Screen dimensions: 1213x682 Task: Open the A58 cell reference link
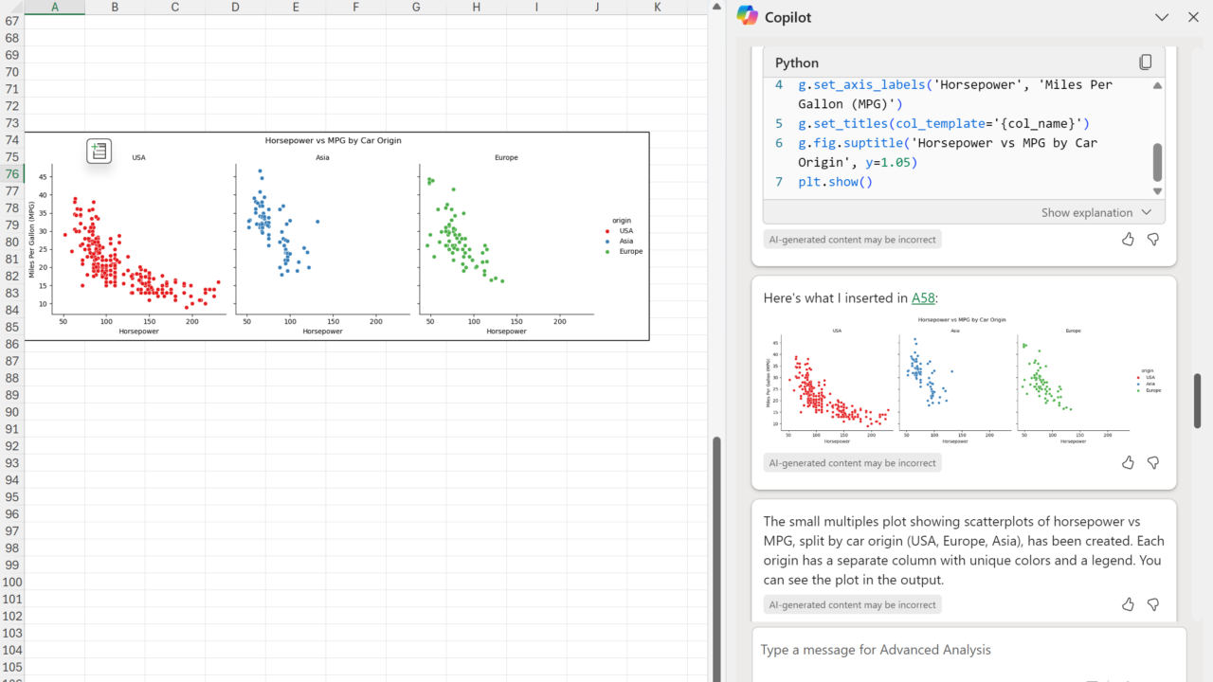pyautogui.click(x=922, y=298)
